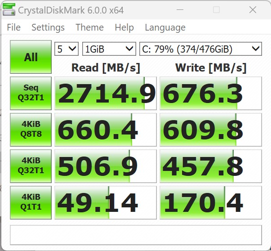Open the test count dropdown showing 5

[67, 49]
